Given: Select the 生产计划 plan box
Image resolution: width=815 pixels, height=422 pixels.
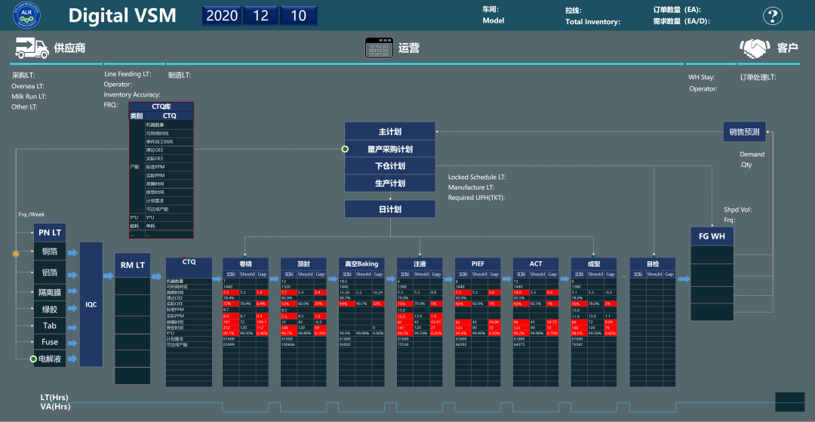Looking at the screenshot, I should coord(390,183).
